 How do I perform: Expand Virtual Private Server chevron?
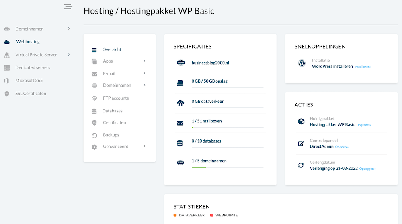click(69, 55)
